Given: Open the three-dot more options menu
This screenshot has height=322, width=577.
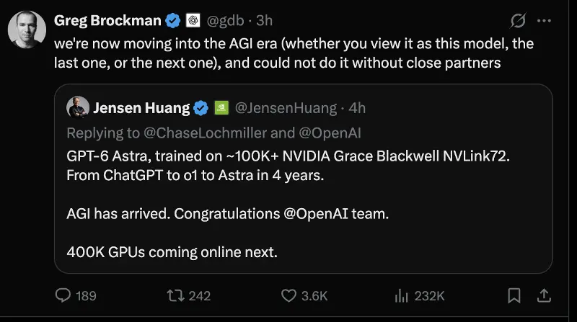Looking at the screenshot, I should [544, 21].
